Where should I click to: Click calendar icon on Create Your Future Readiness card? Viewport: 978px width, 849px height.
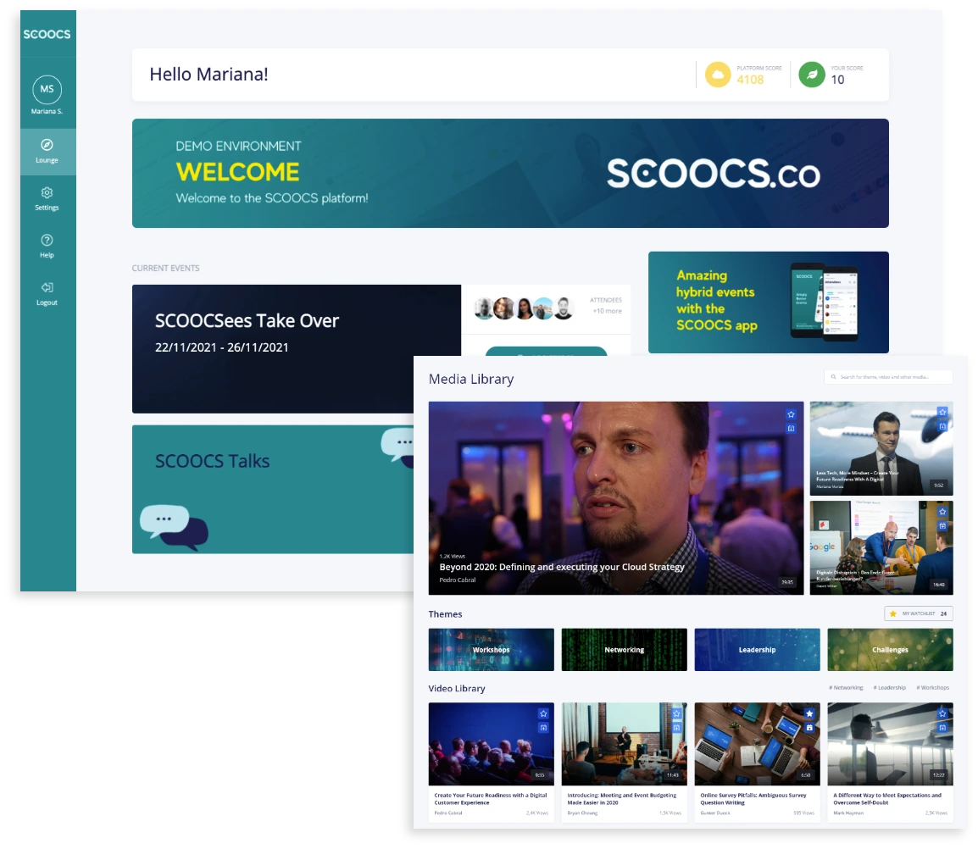(543, 727)
